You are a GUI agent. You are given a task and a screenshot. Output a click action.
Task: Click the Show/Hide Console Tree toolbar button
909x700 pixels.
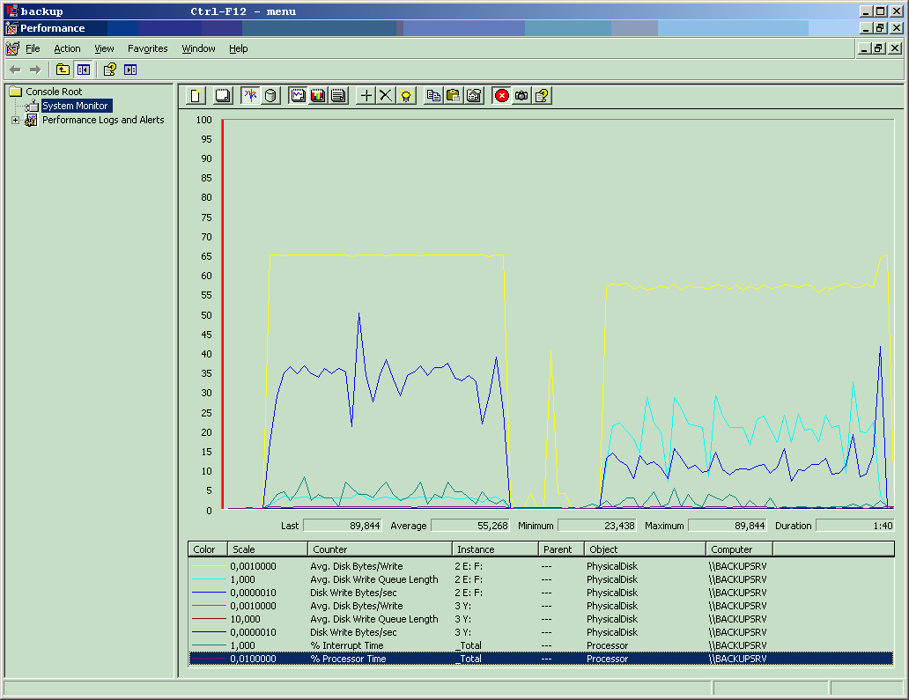(84, 70)
